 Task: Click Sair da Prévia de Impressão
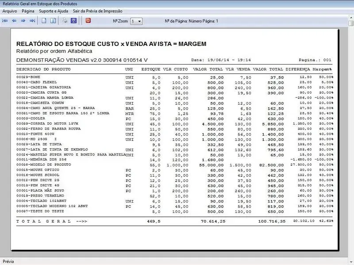[x=98, y=11]
